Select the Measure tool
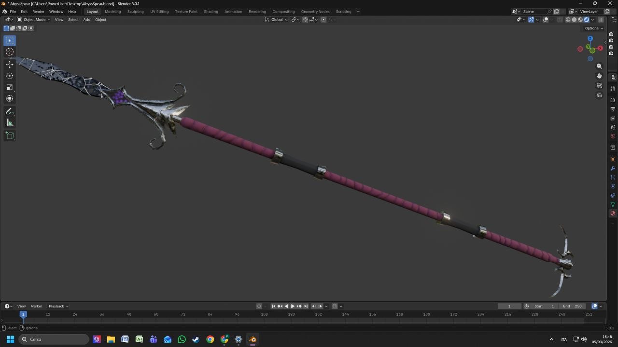Viewport: 618px width, 347px height. click(x=9, y=122)
